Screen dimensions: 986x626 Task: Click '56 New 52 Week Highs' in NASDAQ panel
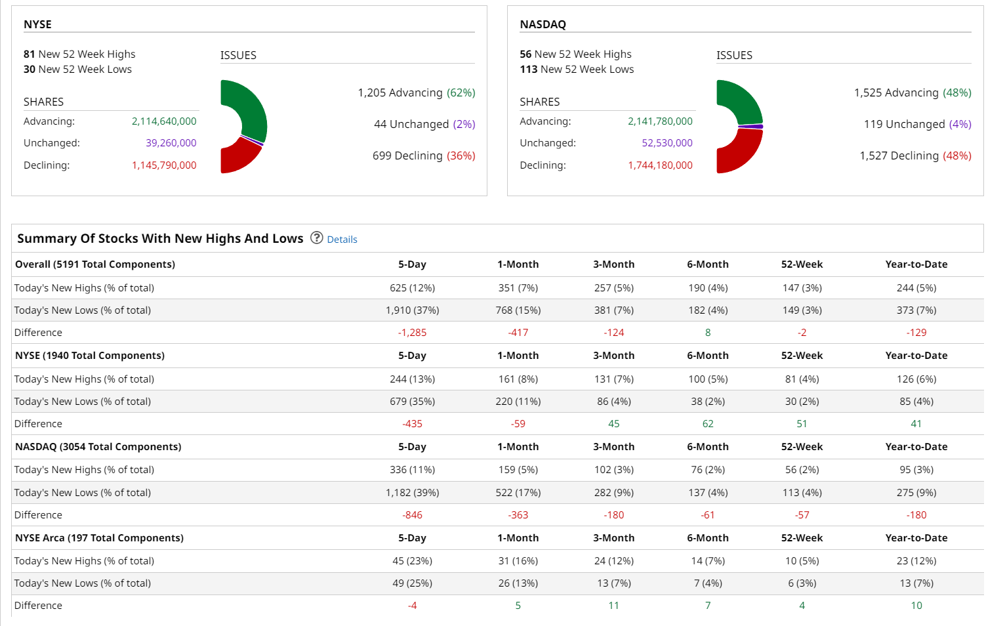[x=575, y=54]
